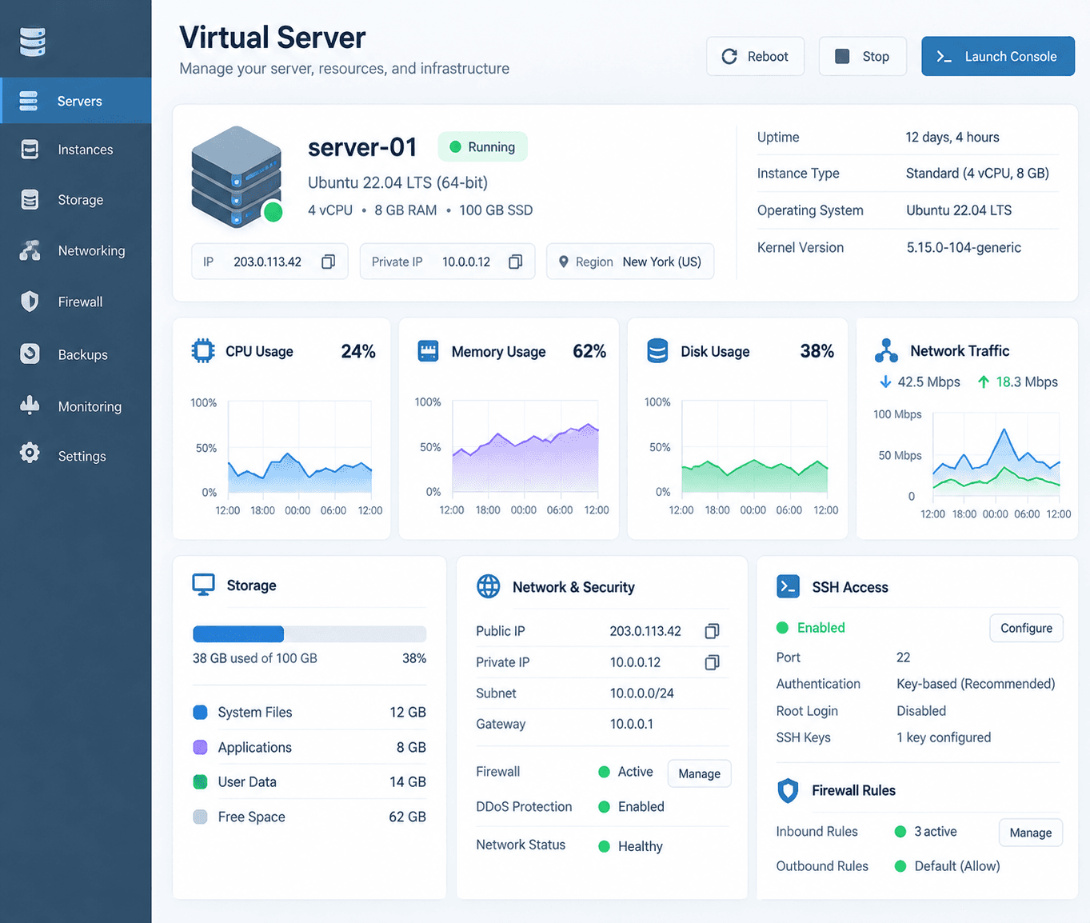Open Backups in the sidebar

76,354
